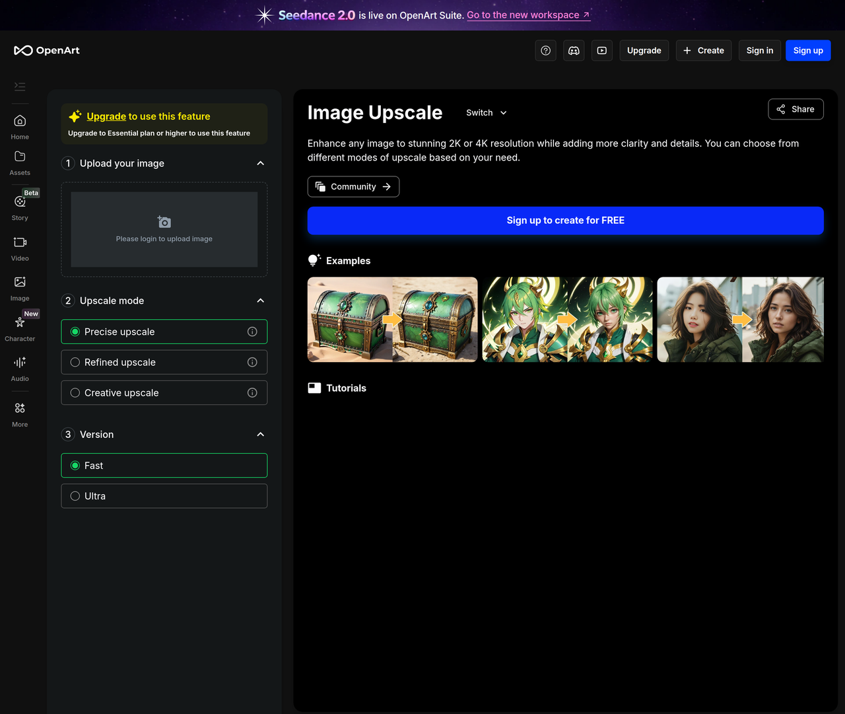Screen dimensions: 845x714
Task: Open the green-haired anime example thumbnail
Action: [567, 320]
